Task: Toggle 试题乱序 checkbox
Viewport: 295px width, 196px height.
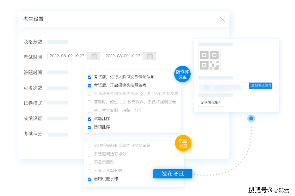Action: [90, 119]
